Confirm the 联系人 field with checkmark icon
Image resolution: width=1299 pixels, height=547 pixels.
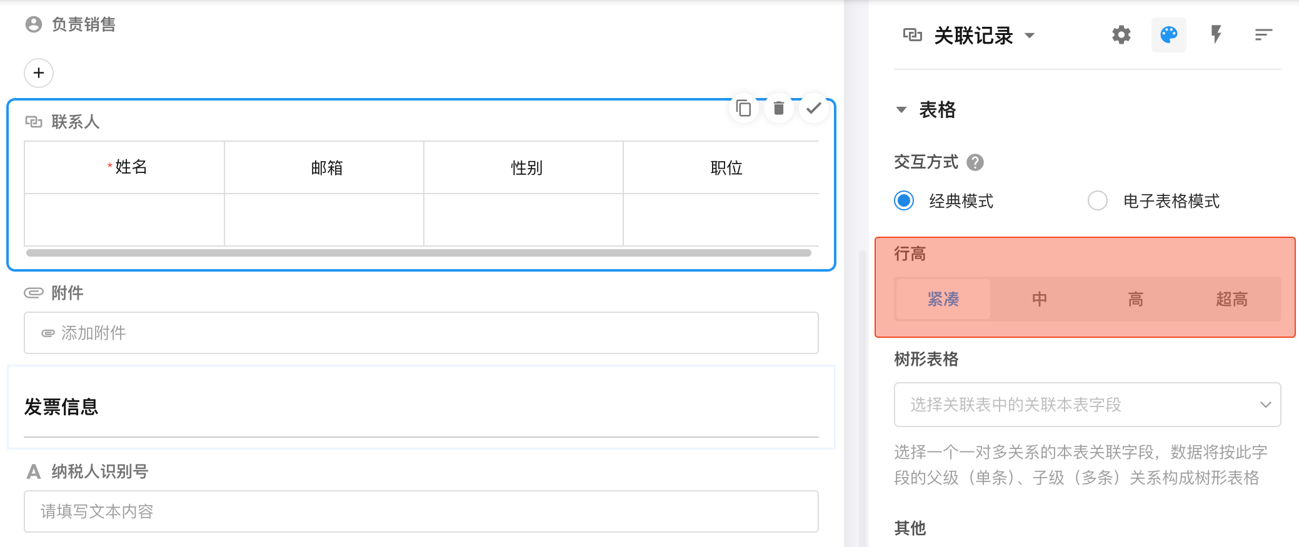[813, 109]
